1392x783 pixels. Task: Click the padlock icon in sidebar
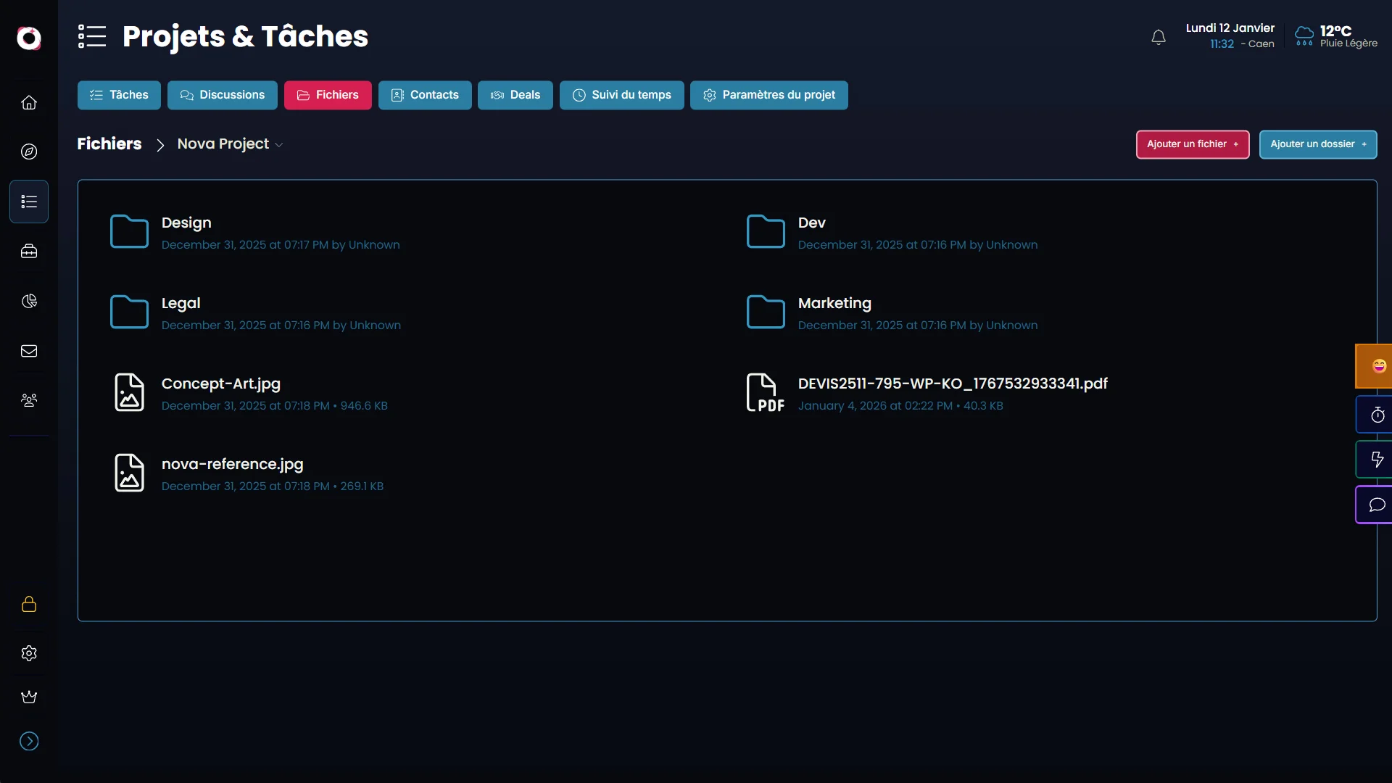point(29,604)
